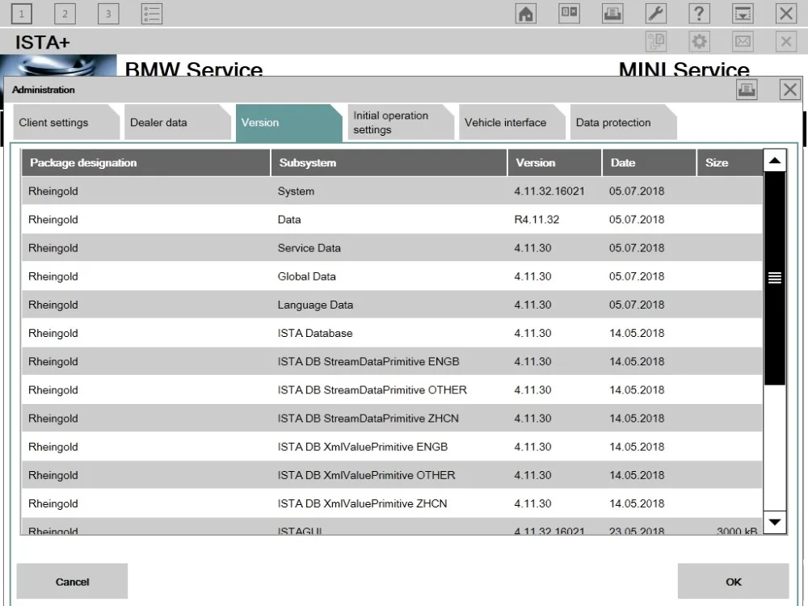Open the Help question mark icon
Image resolution: width=808 pixels, height=606 pixels.
tap(699, 14)
